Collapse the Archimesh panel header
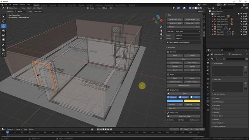249x140 pixels. 171,47
